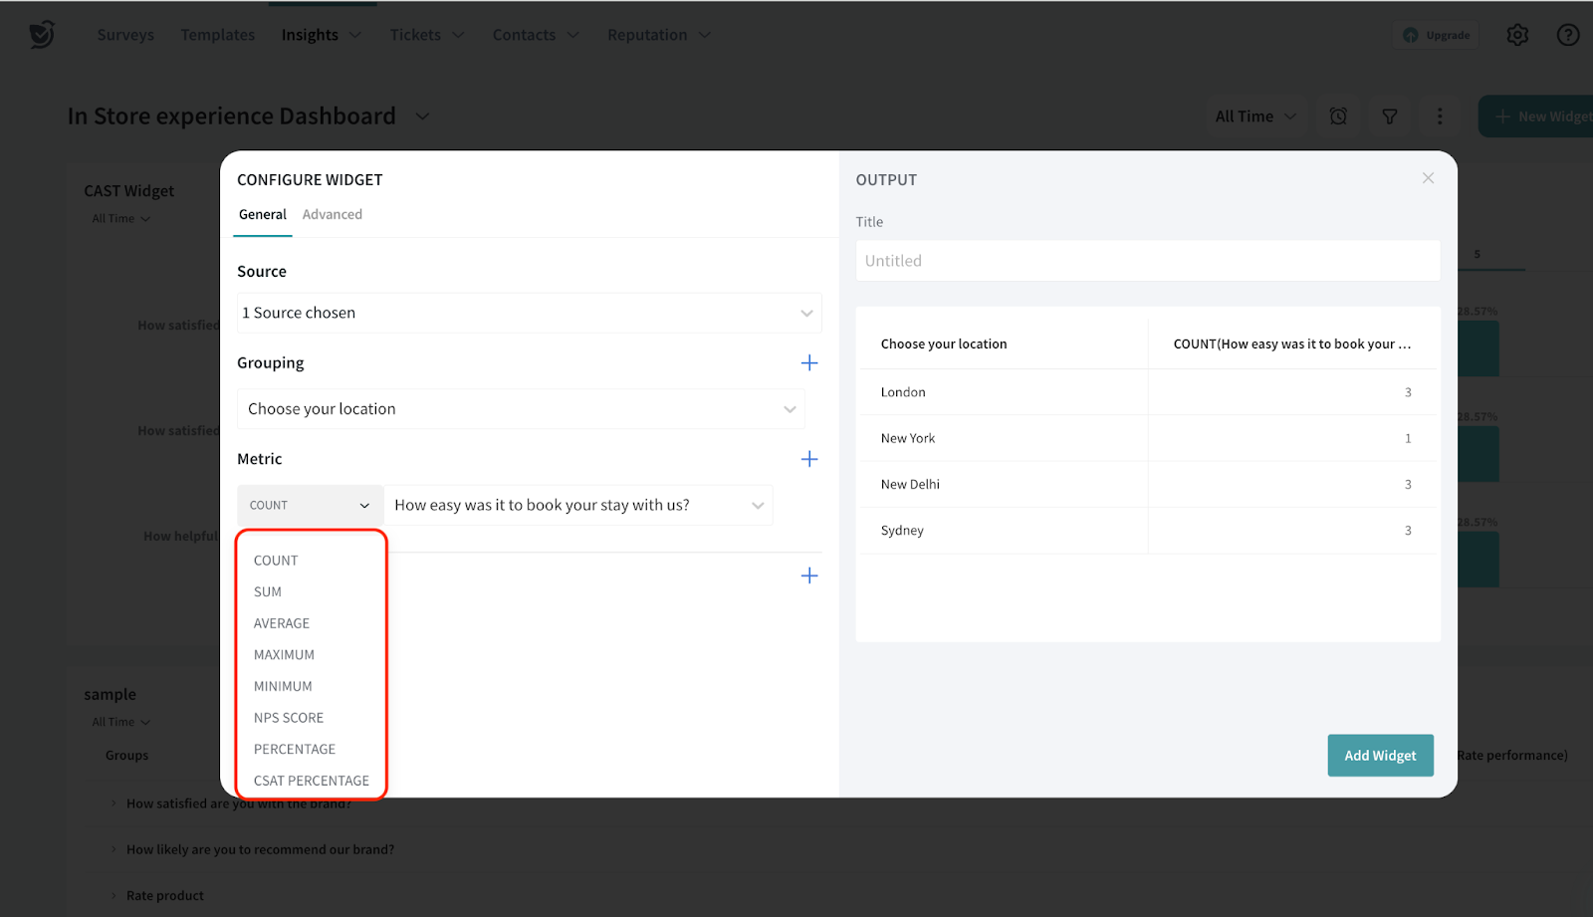This screenshot has width=1593, height=917.
Task: Add a new Metric with plus icon
Action: pyautogui.click(x=809, y=459)
